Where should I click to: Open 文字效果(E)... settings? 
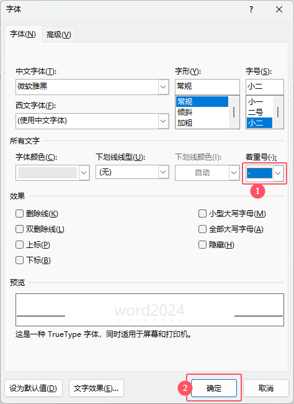click(x=96, y=388)
